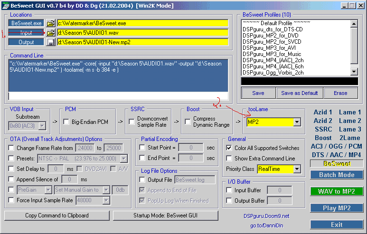Viewport: 367px width, 234px height.
Task: Switch to the Azid 2 settings page
Action: (x=323, y=121)
